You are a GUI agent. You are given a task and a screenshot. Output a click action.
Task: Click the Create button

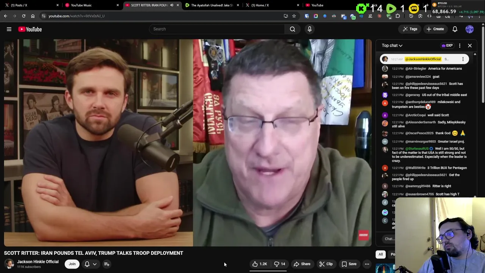tap(435, 29)
